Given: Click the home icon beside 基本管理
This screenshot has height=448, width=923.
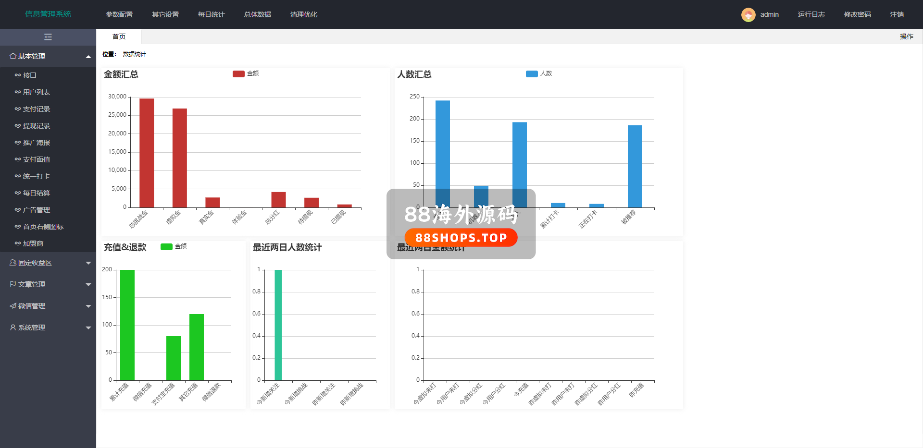Looking at the screenshot, I should (x=13, y=56).
